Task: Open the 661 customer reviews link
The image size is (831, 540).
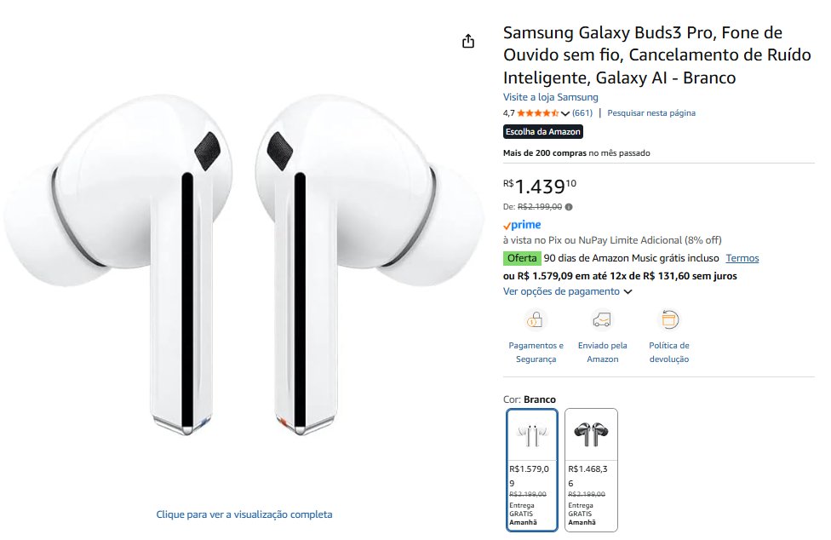Action: coord(582,113)
